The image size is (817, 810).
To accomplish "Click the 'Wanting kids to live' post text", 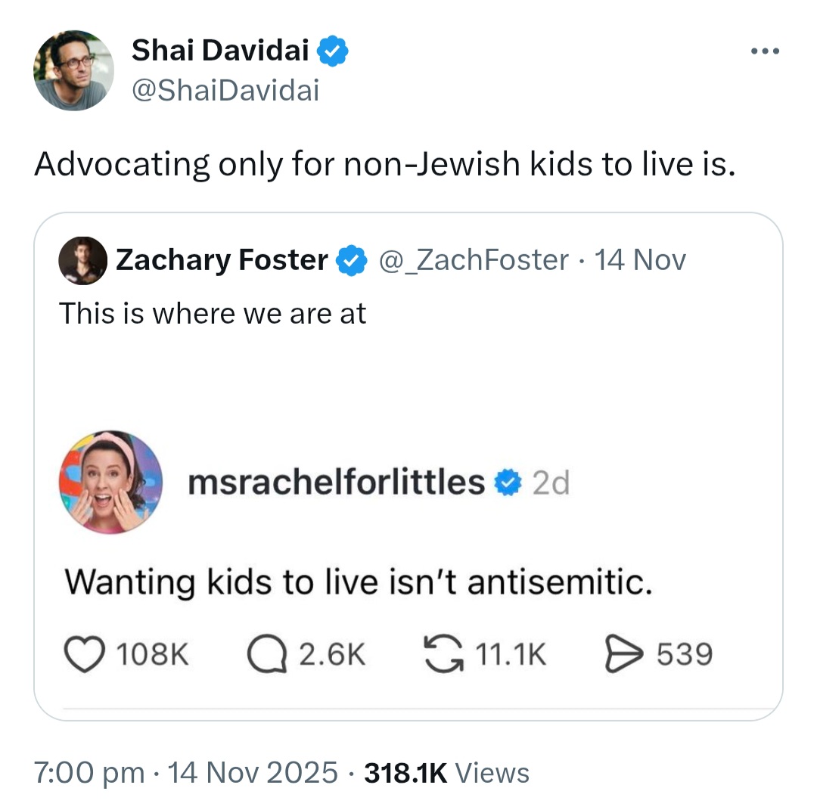I will click(359, 582).
